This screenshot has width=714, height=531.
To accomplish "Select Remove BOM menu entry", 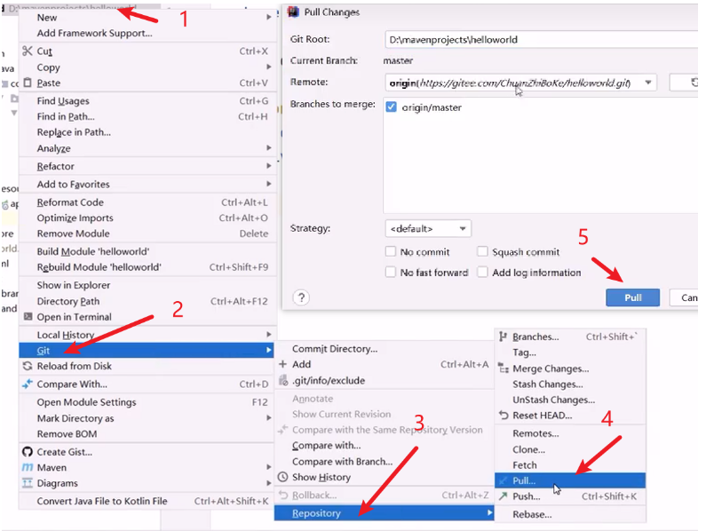I will click(x=147, y=433).
